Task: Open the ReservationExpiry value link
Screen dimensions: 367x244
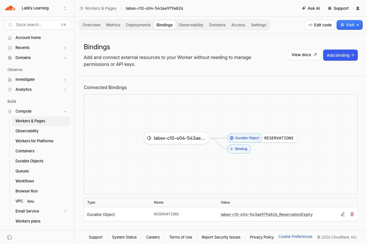Action: (267, 215)
